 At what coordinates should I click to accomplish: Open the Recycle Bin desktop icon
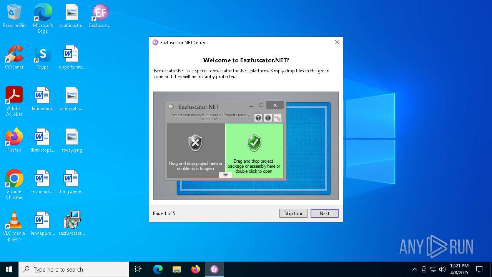pos(14,16)
